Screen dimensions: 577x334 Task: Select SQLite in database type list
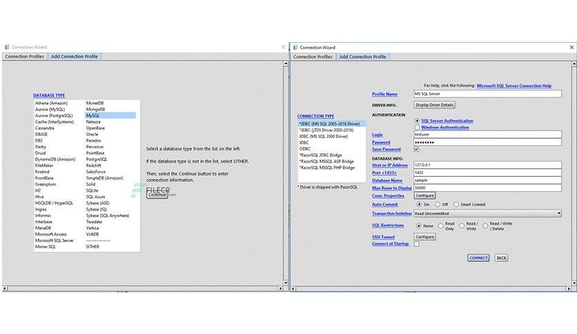click(x=92, y=190)
